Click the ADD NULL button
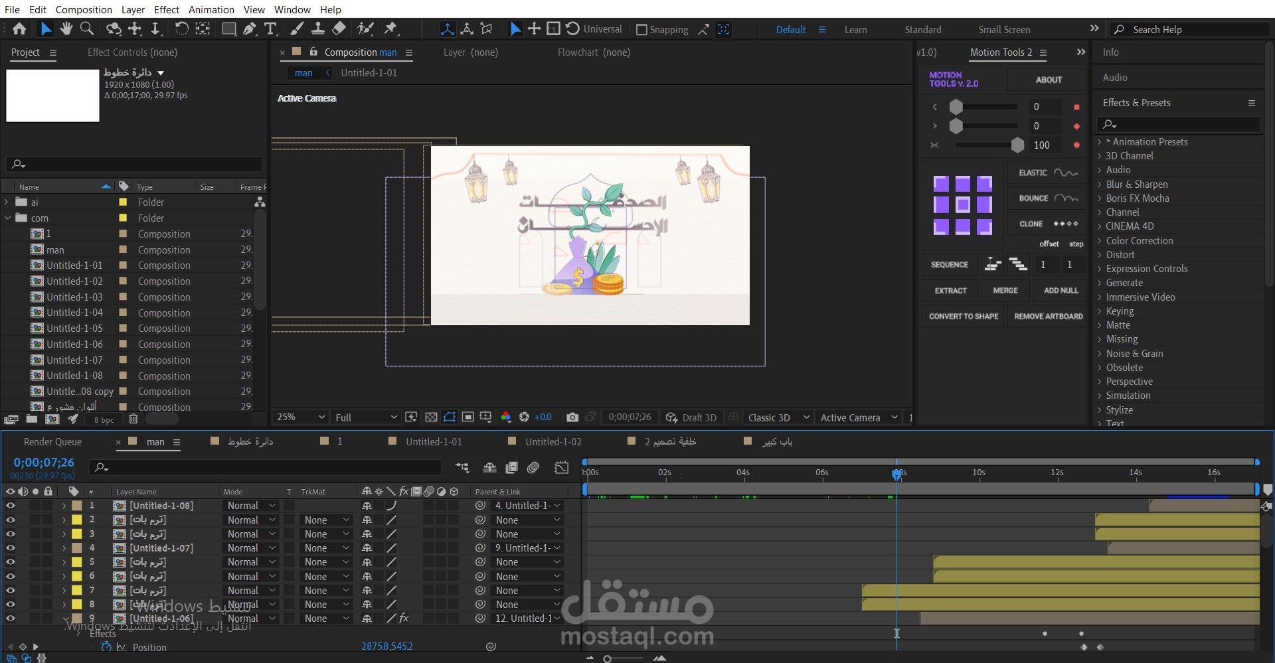The width and height of the screenshot is (1275, 663). tap(1061, 291)
